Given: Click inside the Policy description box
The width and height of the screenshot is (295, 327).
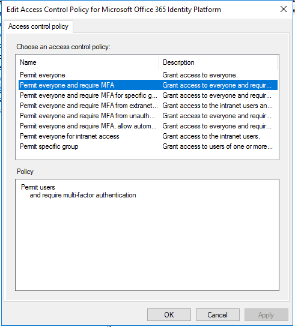Looking at the screenshot, I should (x=147, y=235).
